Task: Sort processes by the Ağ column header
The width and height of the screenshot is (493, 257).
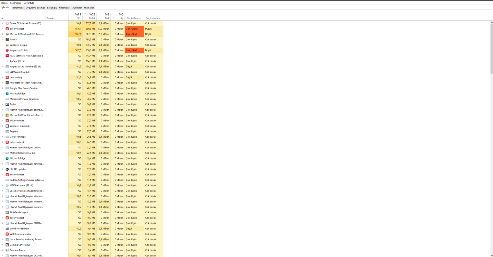Action: pos(118,16)
